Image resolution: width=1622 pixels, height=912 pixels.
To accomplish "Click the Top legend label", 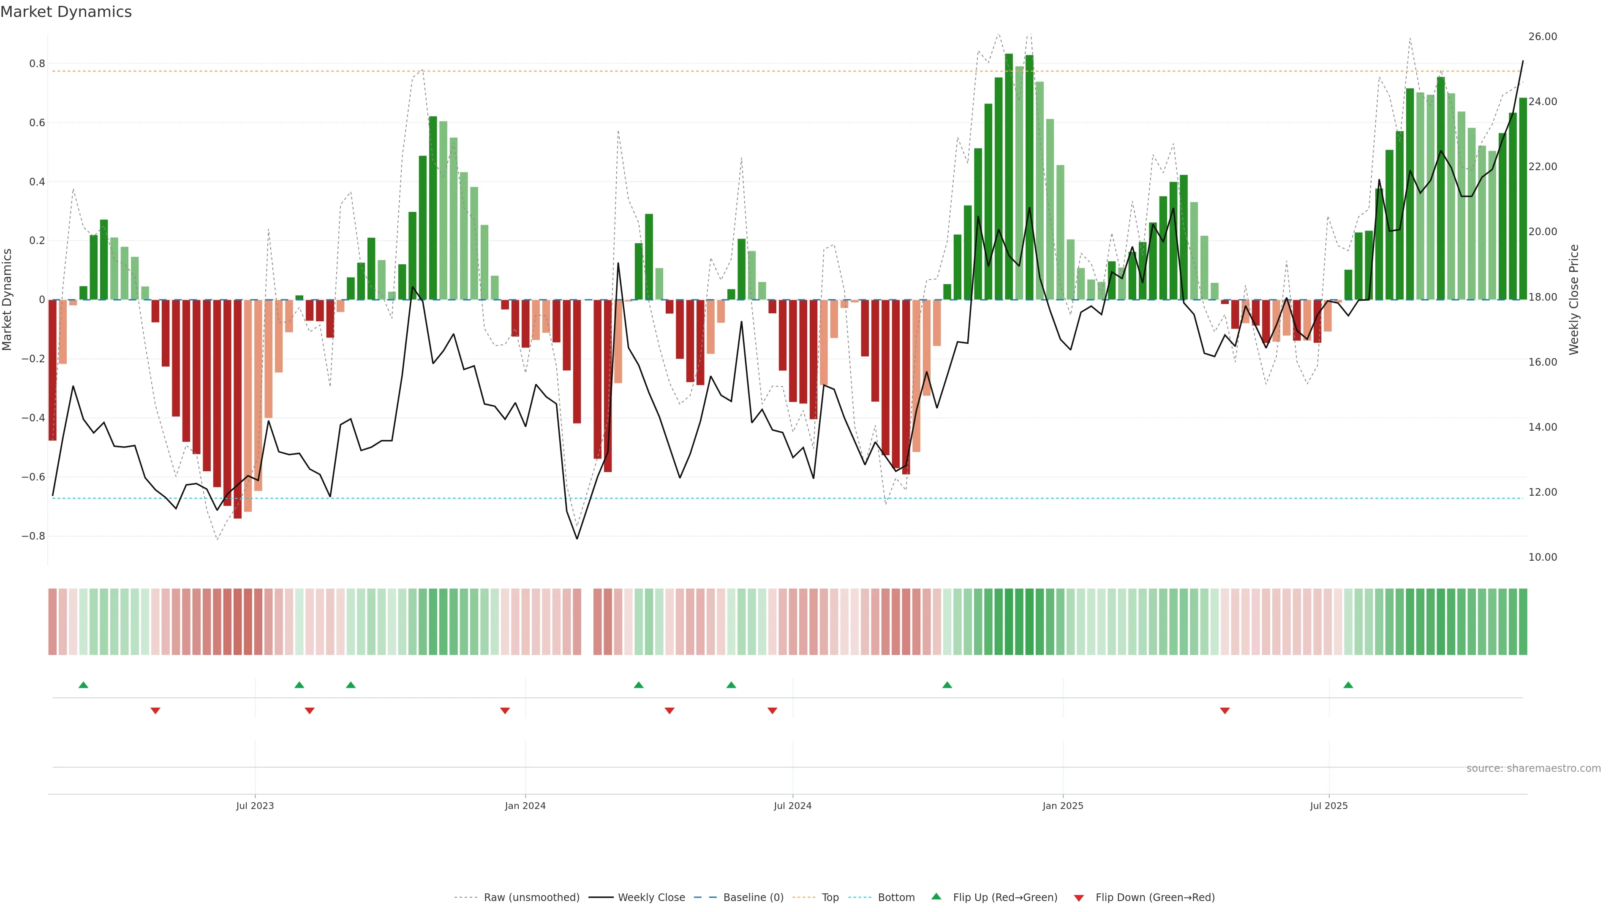I will (x=830, y=898).
